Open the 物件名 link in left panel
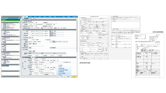Viewport: 166px width, 93px height. coord(8,33)
